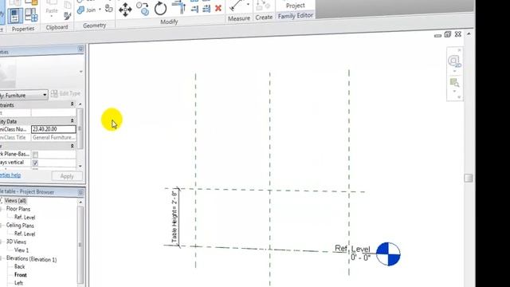The height and width of the screenshot is (287, 510).
Task: Open the Properties palette icon in ribbon
Action: tap(15, 15)
